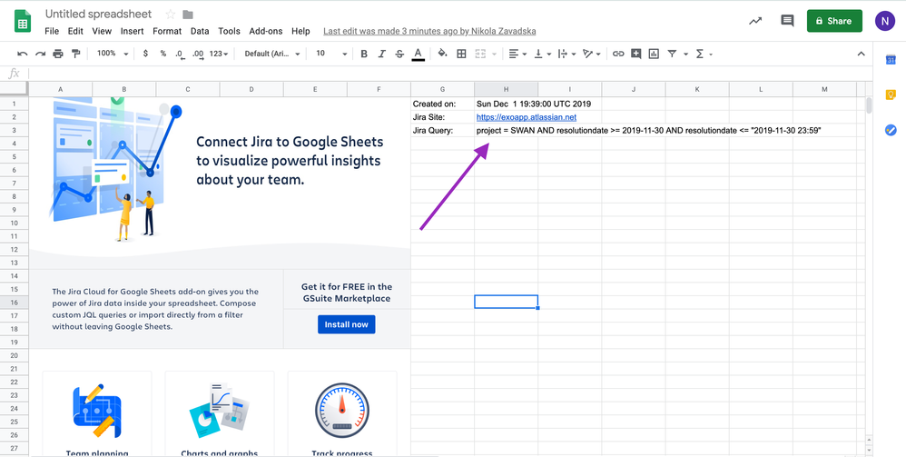Click the Install now button
This screenshot has height=457, width=906.
click(x=346, y=324)
